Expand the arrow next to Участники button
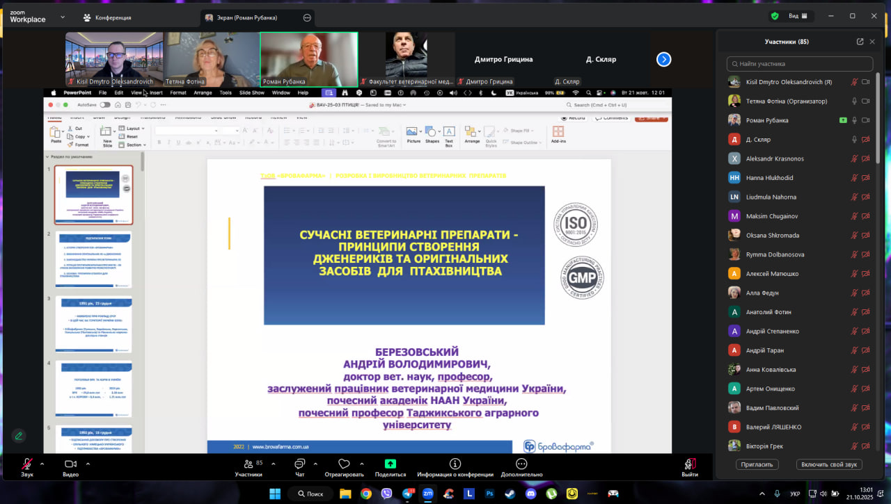The width and height of the screenshot is (891, 504). [271, 464]
